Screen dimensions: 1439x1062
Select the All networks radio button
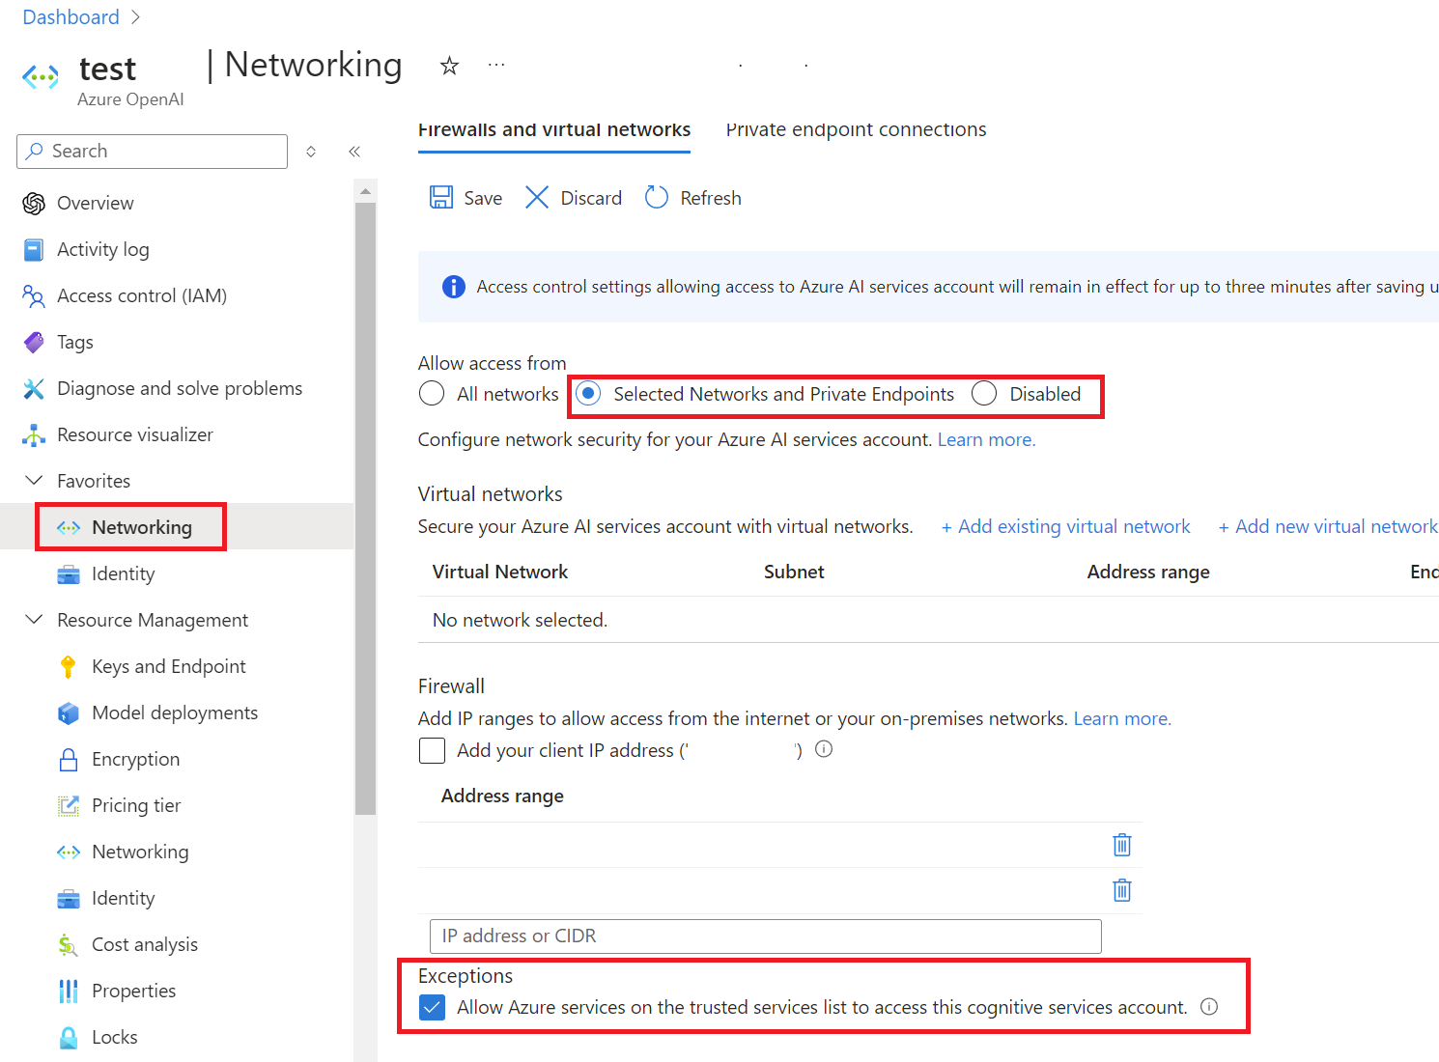[432, 394]
